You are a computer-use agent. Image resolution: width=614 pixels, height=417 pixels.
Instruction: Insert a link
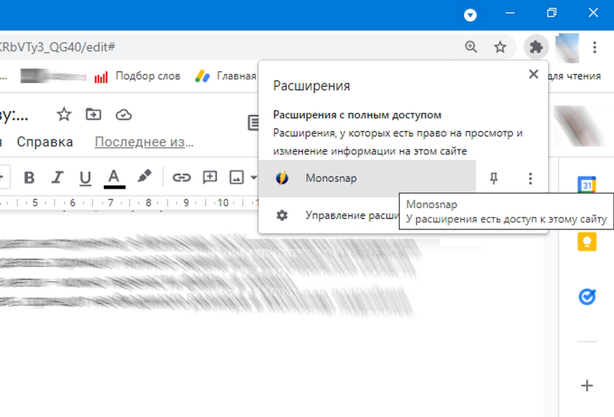pyautogui.click(x=181, y=178)
